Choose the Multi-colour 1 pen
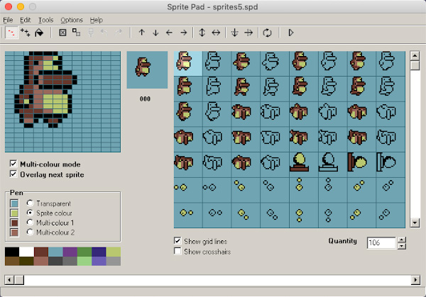The image size is (426, 297). click(x=30, y=222)
